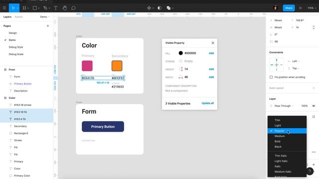Choose Bold font weight

[x=287, y=141]
